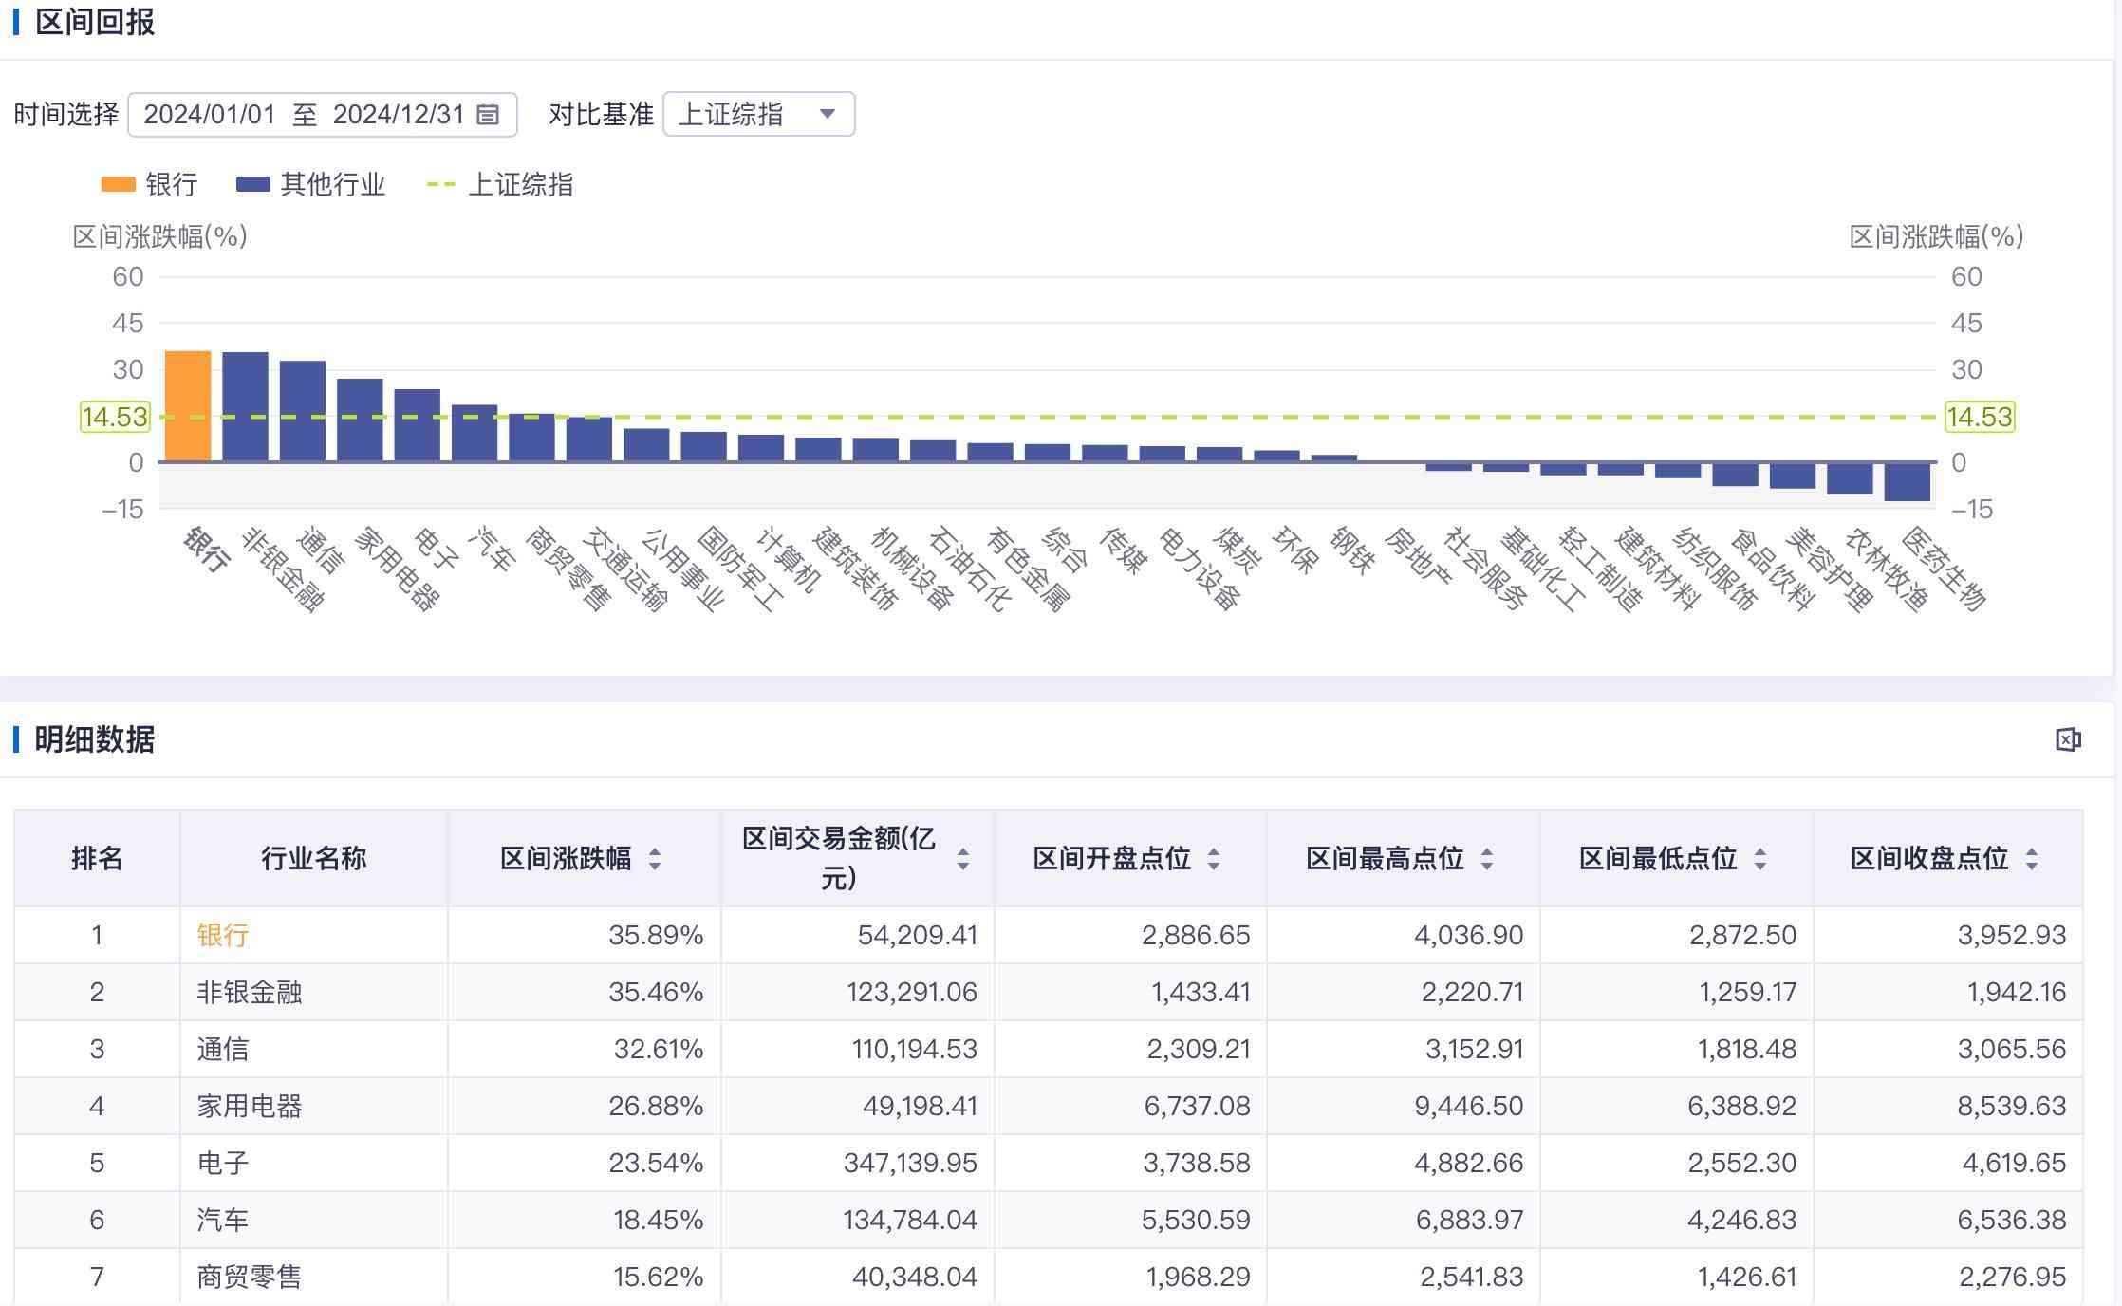The width and height of the screenshot is (2122, 1306).
Task: Sort by 区间交易金额 column arrows
Action: pos(963,859)
